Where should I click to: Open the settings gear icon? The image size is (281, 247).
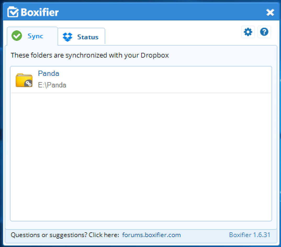coord(248,32)
